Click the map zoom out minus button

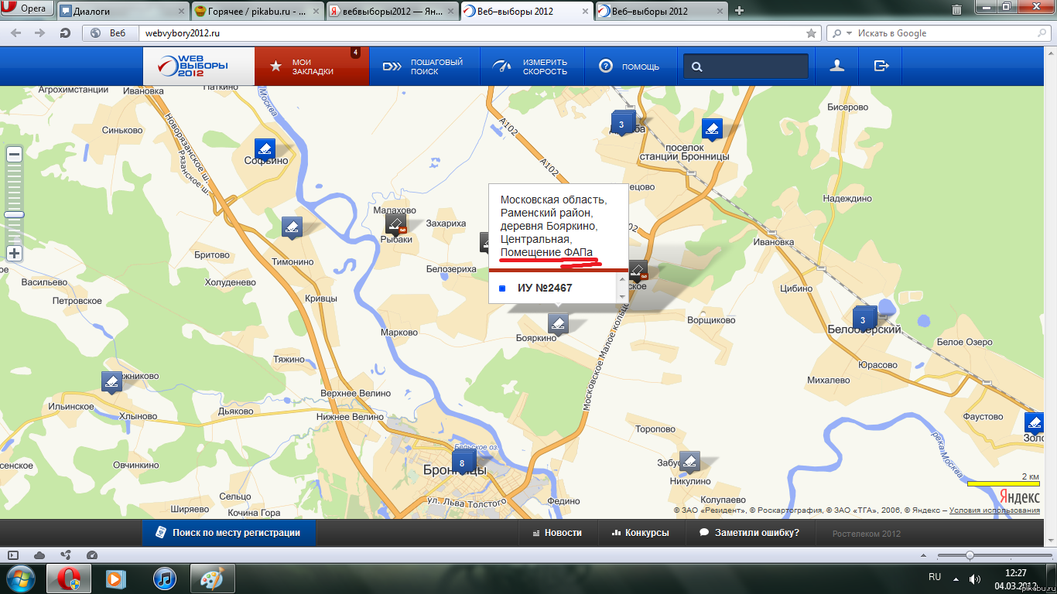pyautogui.click(x=14, y=154)
